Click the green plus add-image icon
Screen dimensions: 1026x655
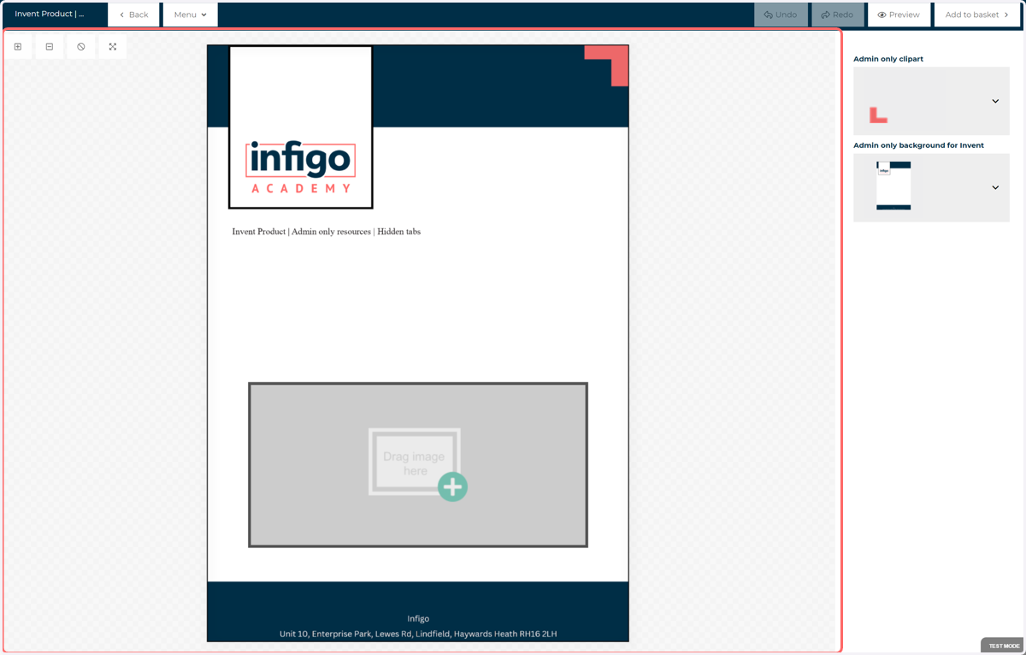pyautogui.click(x=452, y=487)
